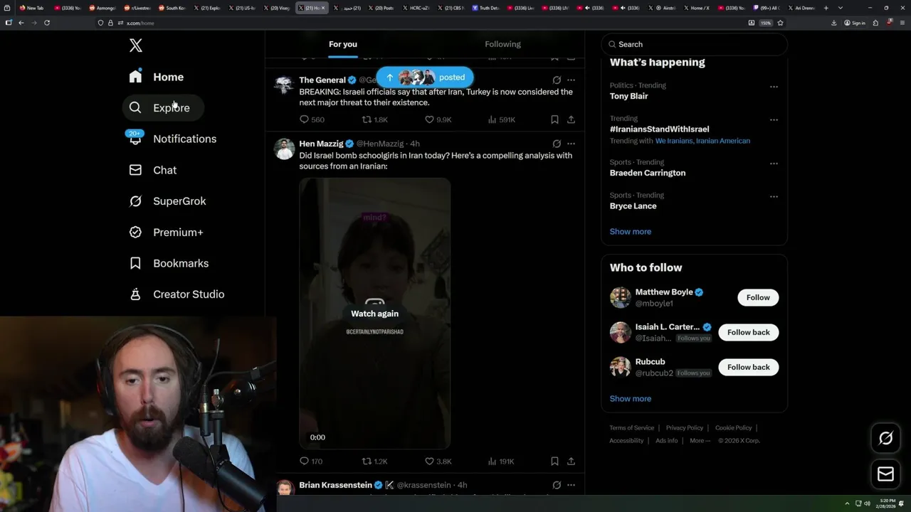Image resolution: width=911 pixels, height=512 pixels.
Task: Go back in browser toolbar
Action: tap(21, 23)
